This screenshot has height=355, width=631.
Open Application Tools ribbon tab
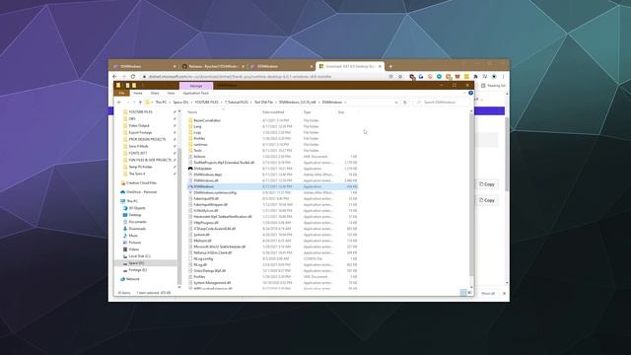pos(195,93)
